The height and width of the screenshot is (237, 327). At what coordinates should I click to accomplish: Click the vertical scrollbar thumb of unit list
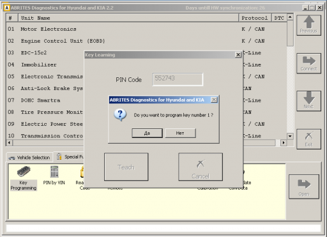[290, 33]
